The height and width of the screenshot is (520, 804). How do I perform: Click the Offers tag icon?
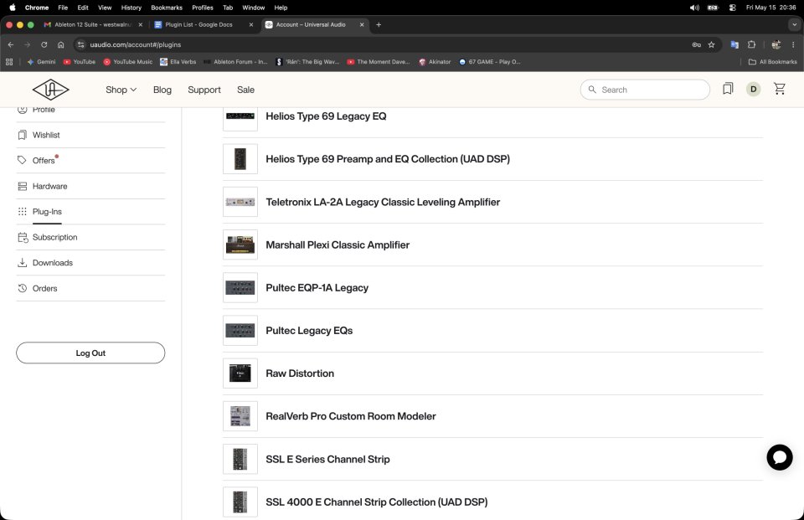coord(22,160)
